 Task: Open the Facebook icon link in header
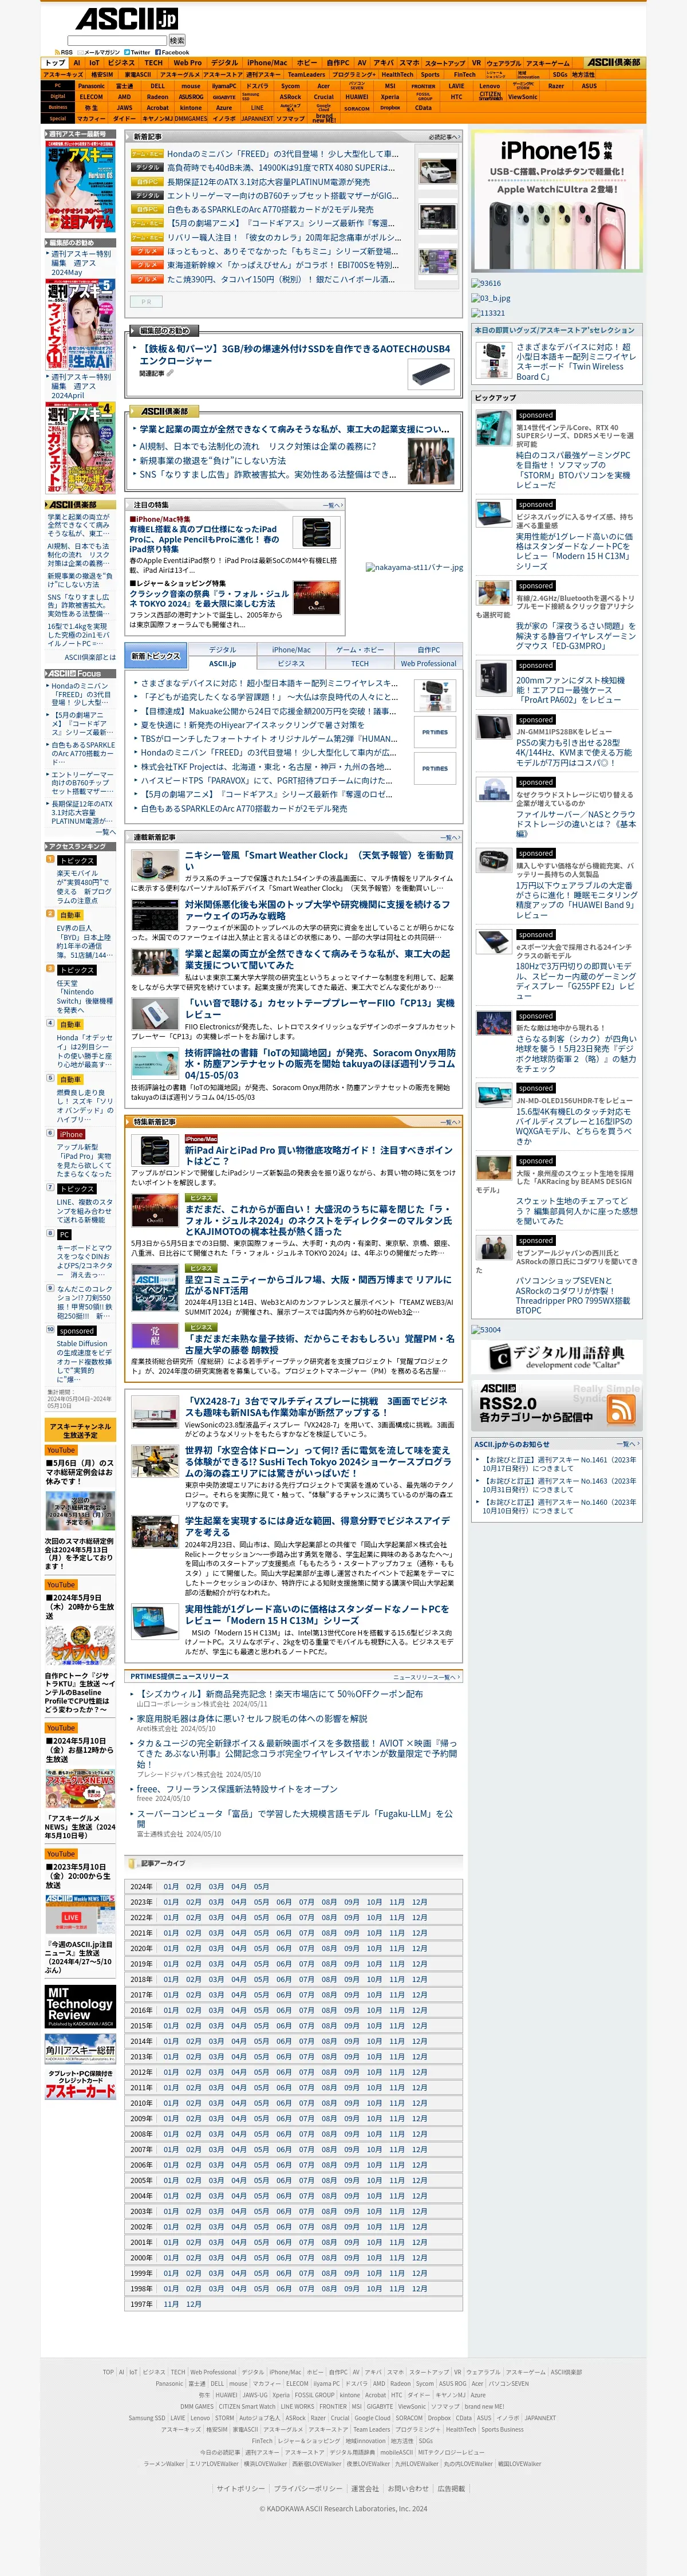click(172, 52)
